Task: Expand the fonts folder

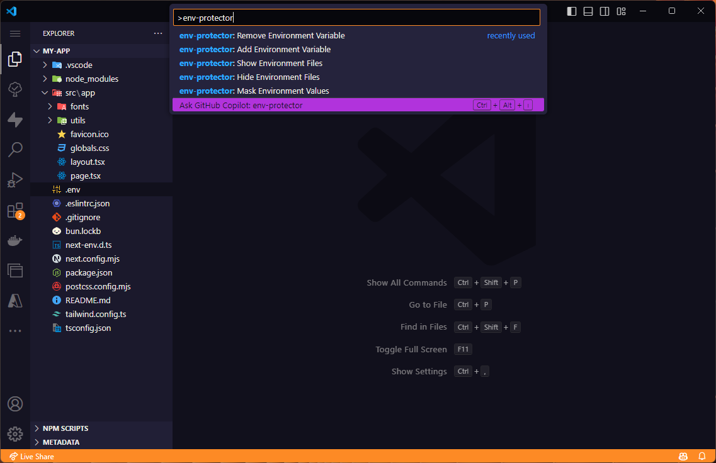Action: (x=101, y=106)
